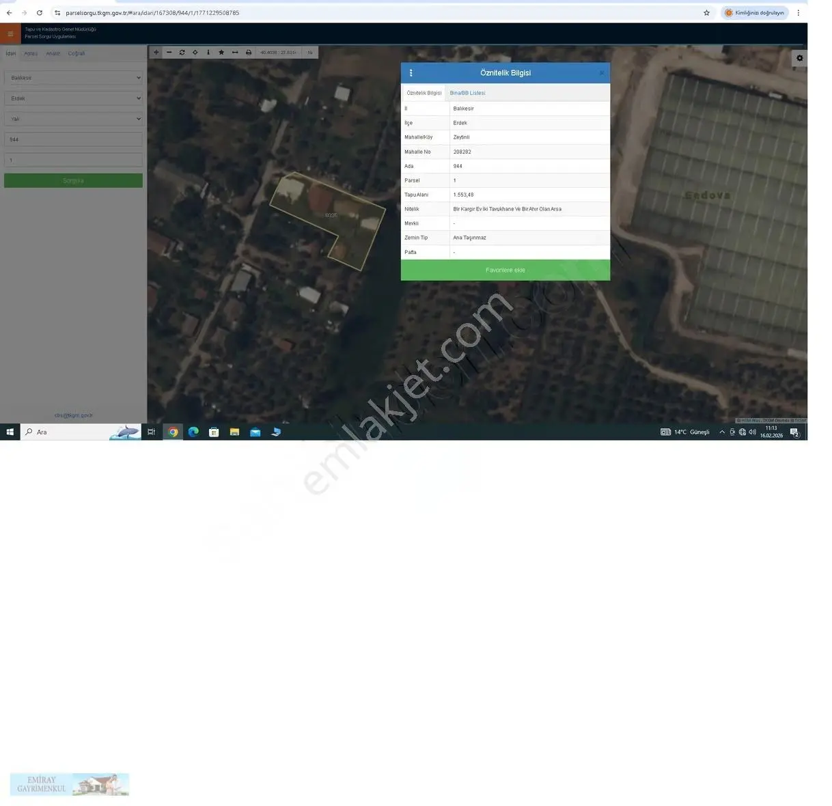Open File Explorer from taskbar
The height and width of the screenshot is (806, 832).
pos(234,432)
